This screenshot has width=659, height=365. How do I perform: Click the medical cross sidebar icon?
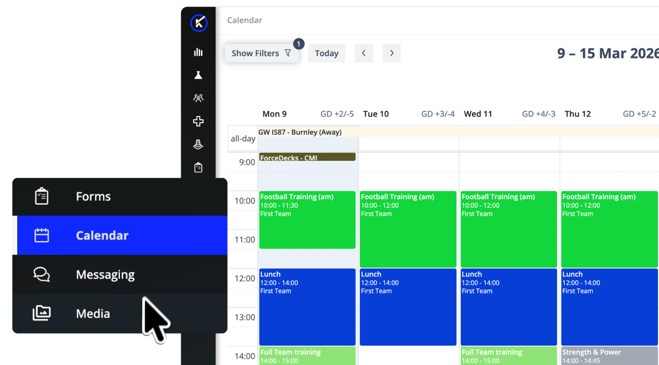pos(198,121)
